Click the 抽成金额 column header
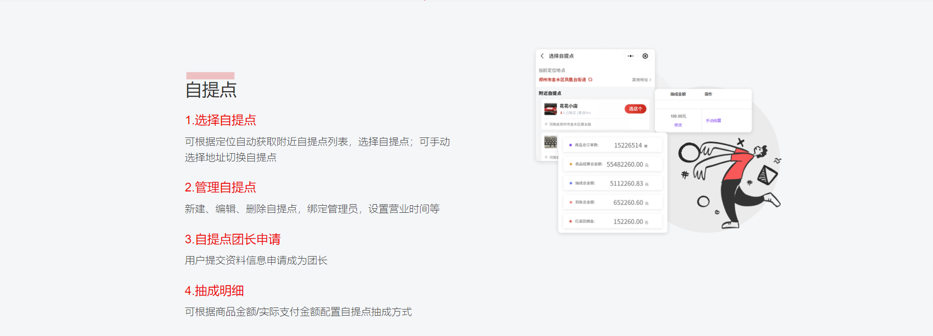This screenshot has width=933, height=336. [x=678, y=94]
